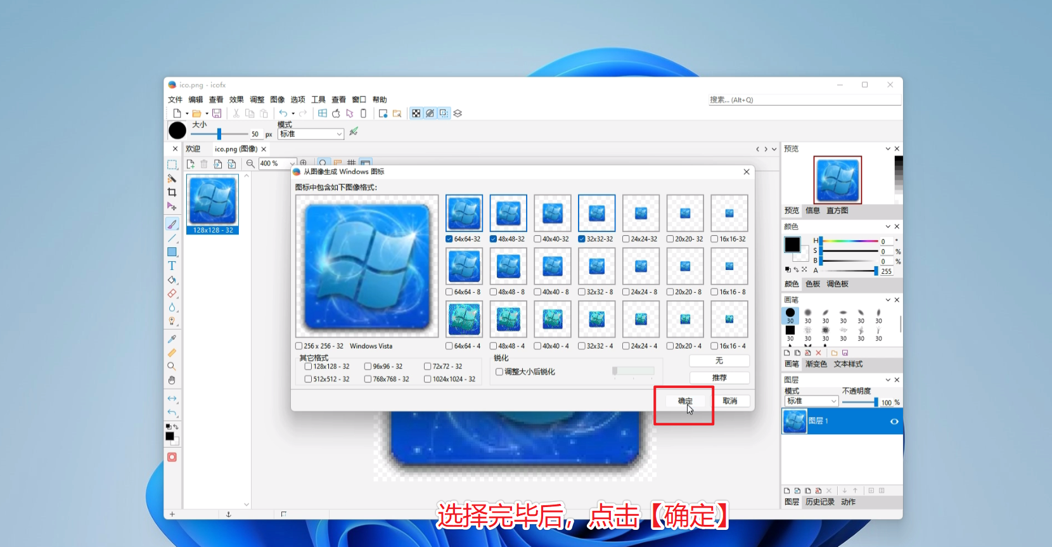This screenshot has width=1052, height=547.
Task: Select the measure ruler tool
Action: click(x=172, y=353)
